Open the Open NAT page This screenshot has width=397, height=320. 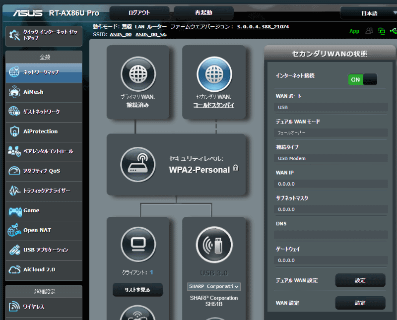click(44, 230)
